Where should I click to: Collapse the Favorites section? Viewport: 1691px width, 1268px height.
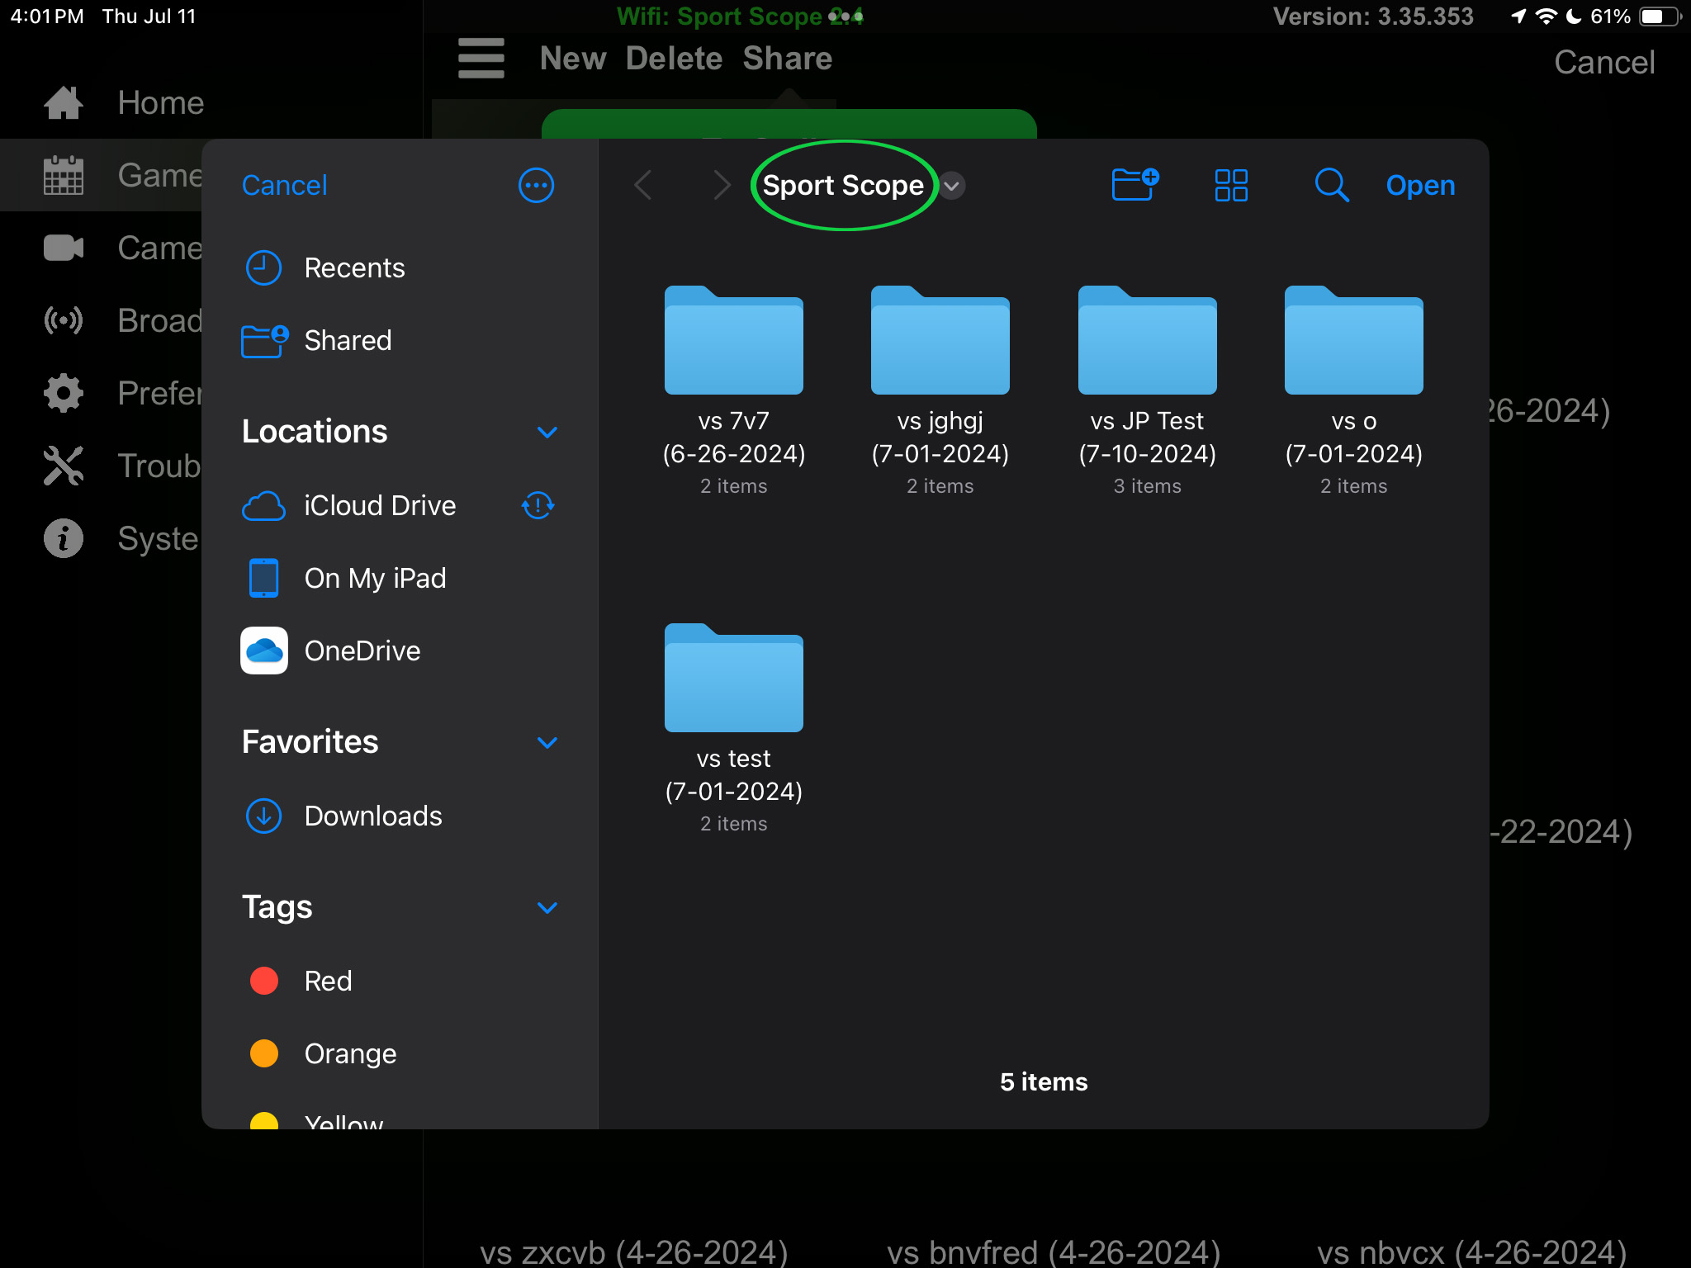[547, 742]
